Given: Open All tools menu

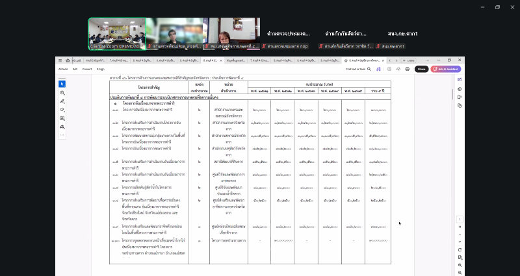Looking at the screenshot, I should [63, 69].
